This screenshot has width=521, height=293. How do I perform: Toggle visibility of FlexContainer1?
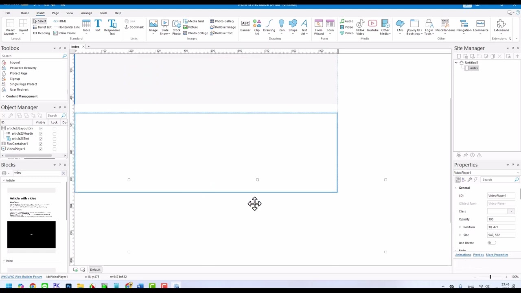click(41, 144)
